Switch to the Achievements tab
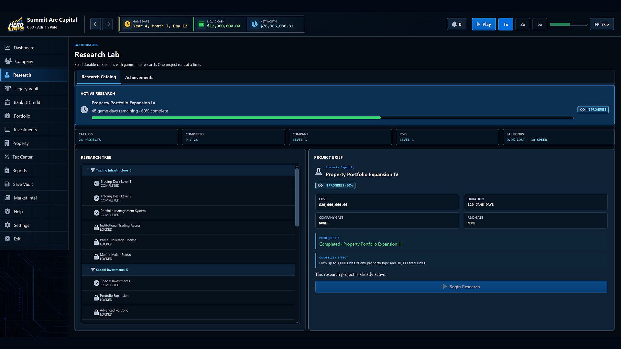The height and width of the screenshot is (349, 621). (x=139, y=78)
